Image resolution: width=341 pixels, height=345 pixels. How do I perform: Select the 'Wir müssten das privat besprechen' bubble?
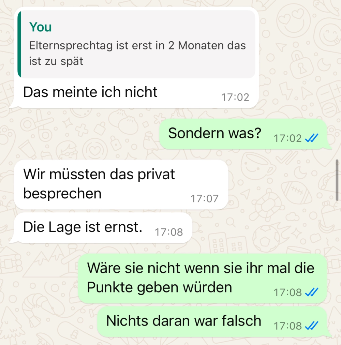pyautogui.click(x=121, y=184)
